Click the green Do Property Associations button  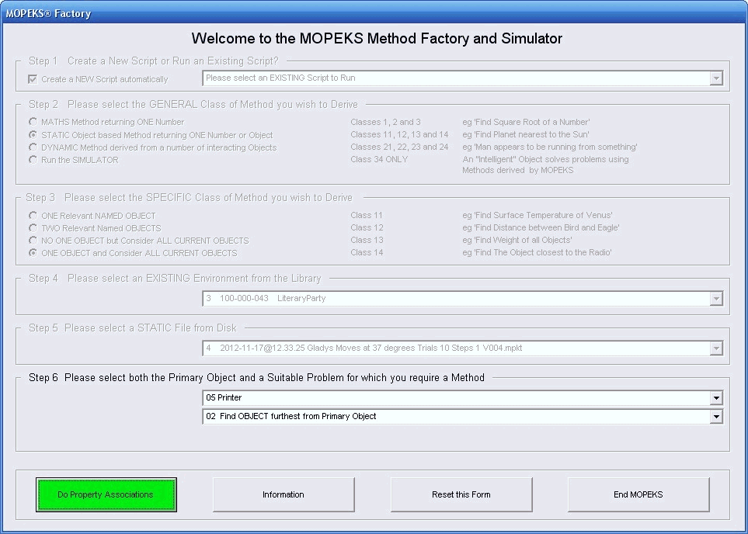pyautogui.click(x=106, y=495)
